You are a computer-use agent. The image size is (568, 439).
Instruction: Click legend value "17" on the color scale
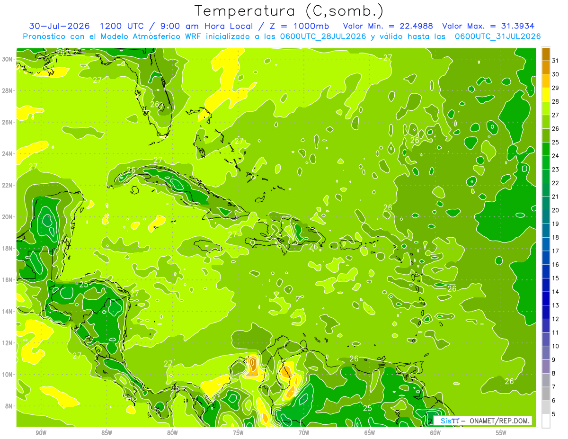(x=555, y=251)
